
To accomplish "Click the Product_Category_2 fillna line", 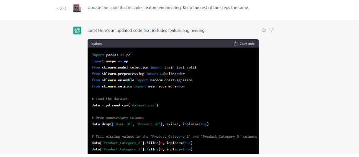I will click(142, 143).
